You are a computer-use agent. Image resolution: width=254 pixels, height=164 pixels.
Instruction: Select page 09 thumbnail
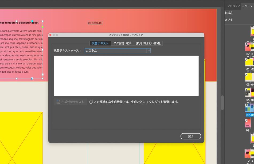[248, 123]
